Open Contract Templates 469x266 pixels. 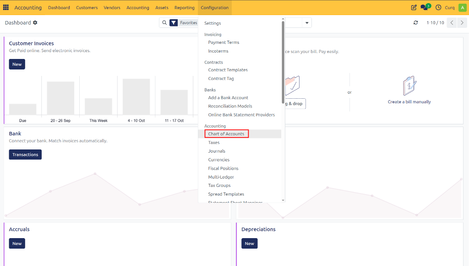coord(228,70)
